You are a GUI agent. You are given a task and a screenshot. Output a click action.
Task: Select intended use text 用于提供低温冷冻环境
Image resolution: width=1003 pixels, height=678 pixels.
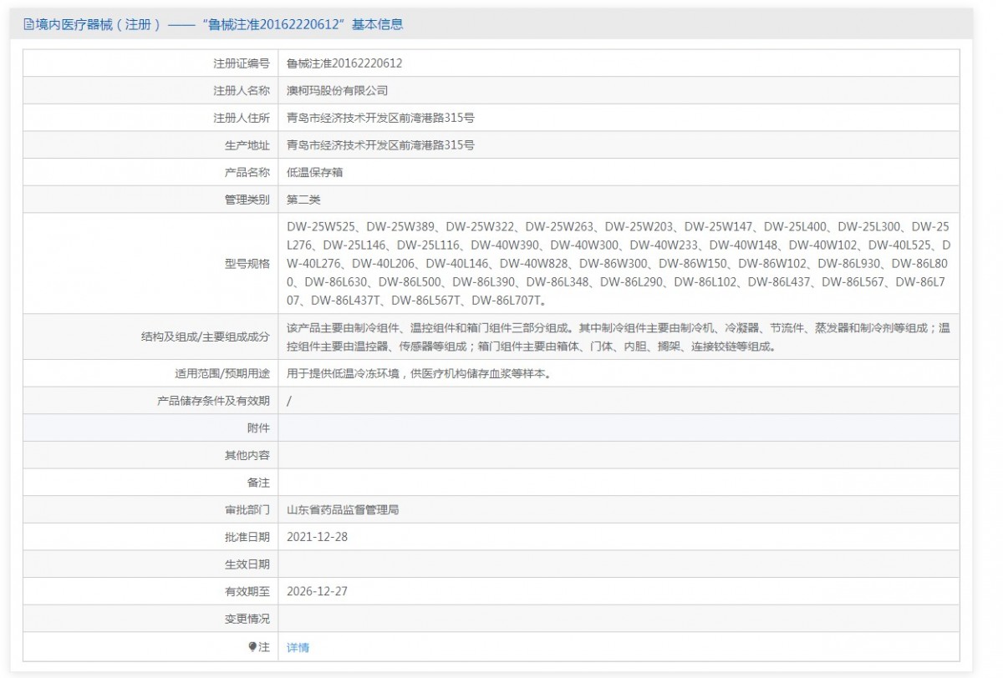pos(419,373)
